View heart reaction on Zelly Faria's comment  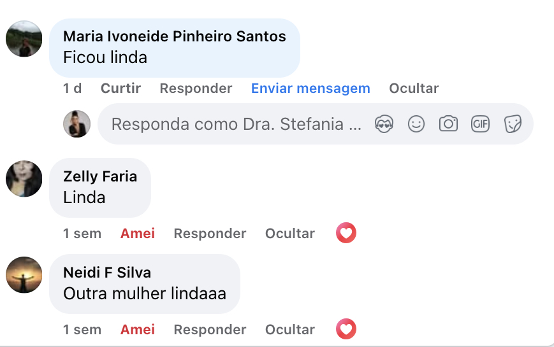[346, 234]
